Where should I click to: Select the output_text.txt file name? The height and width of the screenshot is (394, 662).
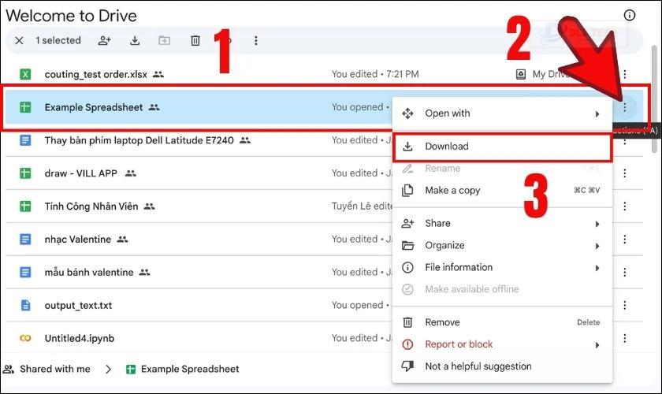79,305
